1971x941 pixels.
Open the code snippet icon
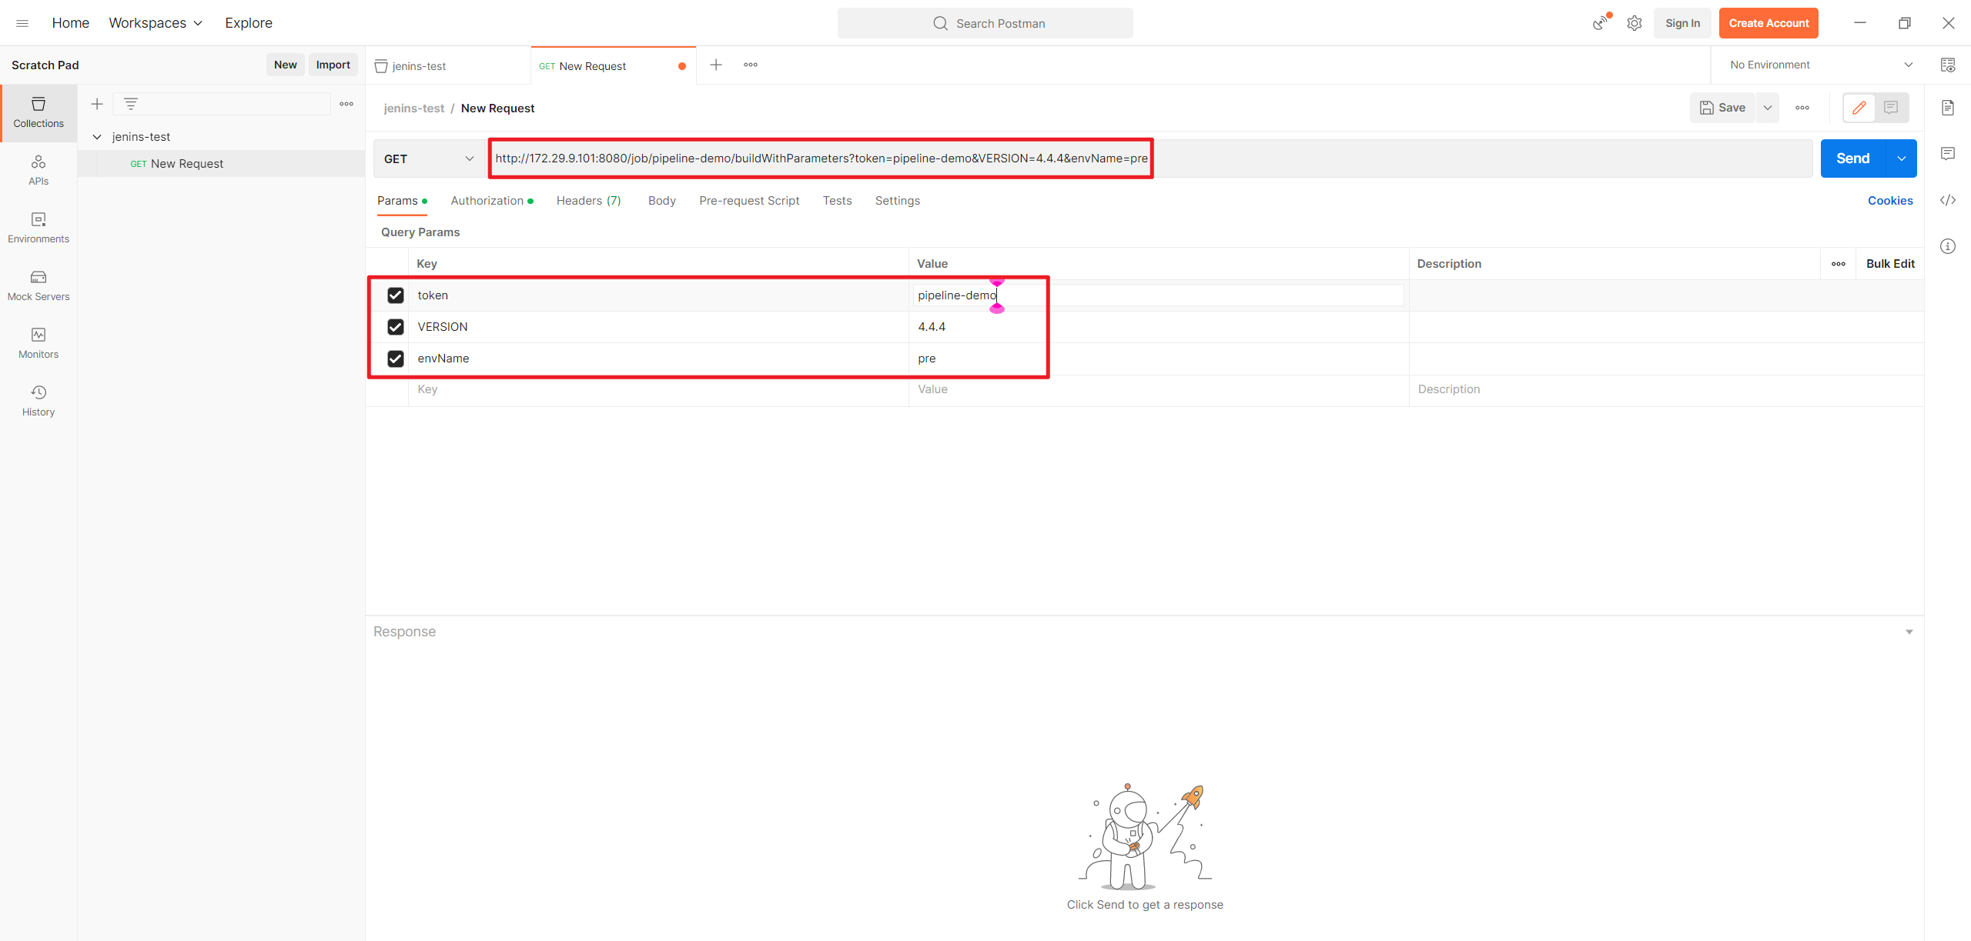click(1948, 200)
